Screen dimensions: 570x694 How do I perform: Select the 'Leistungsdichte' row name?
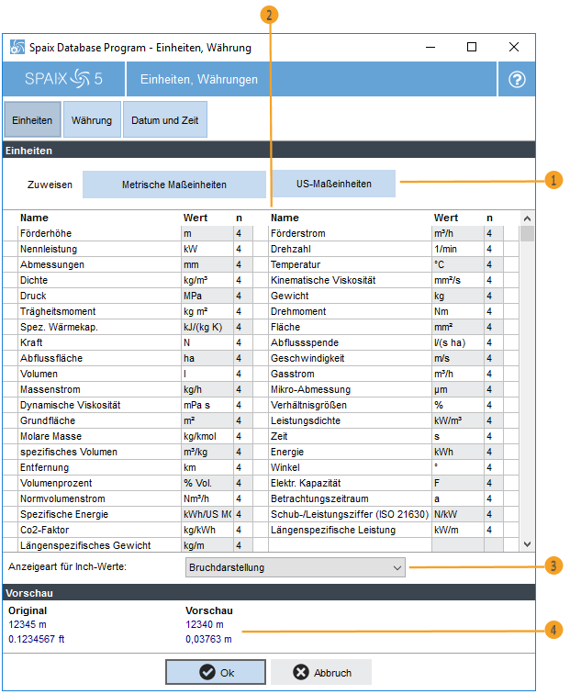tap(306, 420)
